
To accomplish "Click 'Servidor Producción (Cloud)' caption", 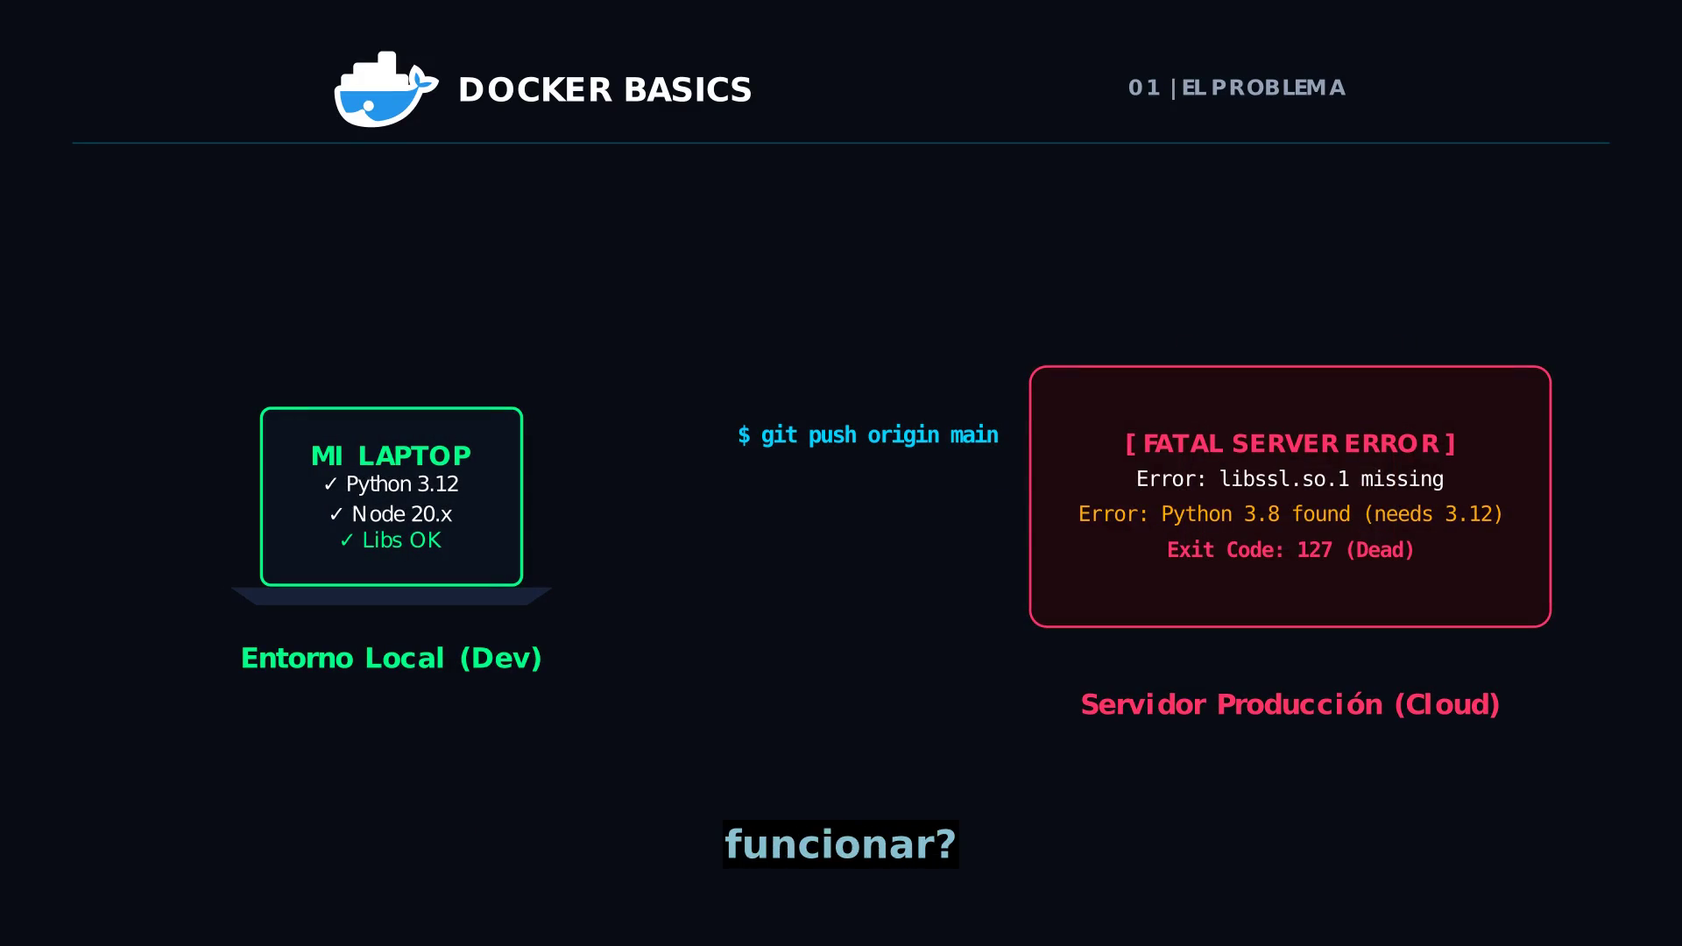I will click(x=1290, y=704).
